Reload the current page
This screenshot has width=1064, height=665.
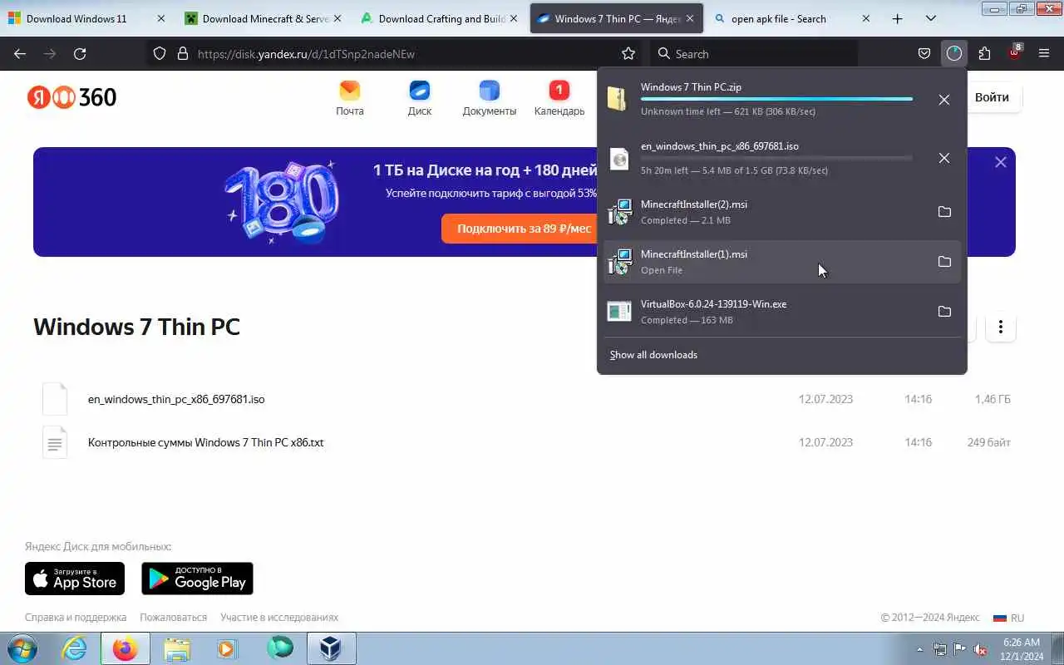pos(80,53)
